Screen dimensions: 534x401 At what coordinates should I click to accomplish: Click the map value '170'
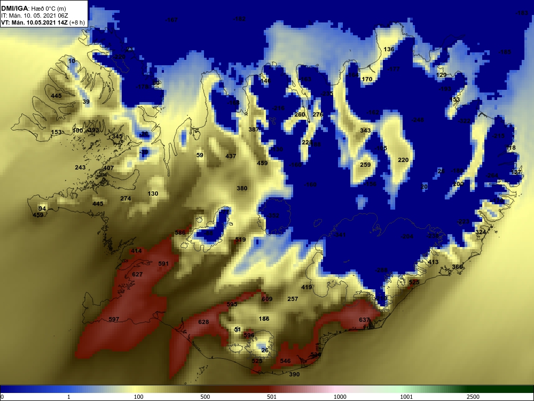367,80
